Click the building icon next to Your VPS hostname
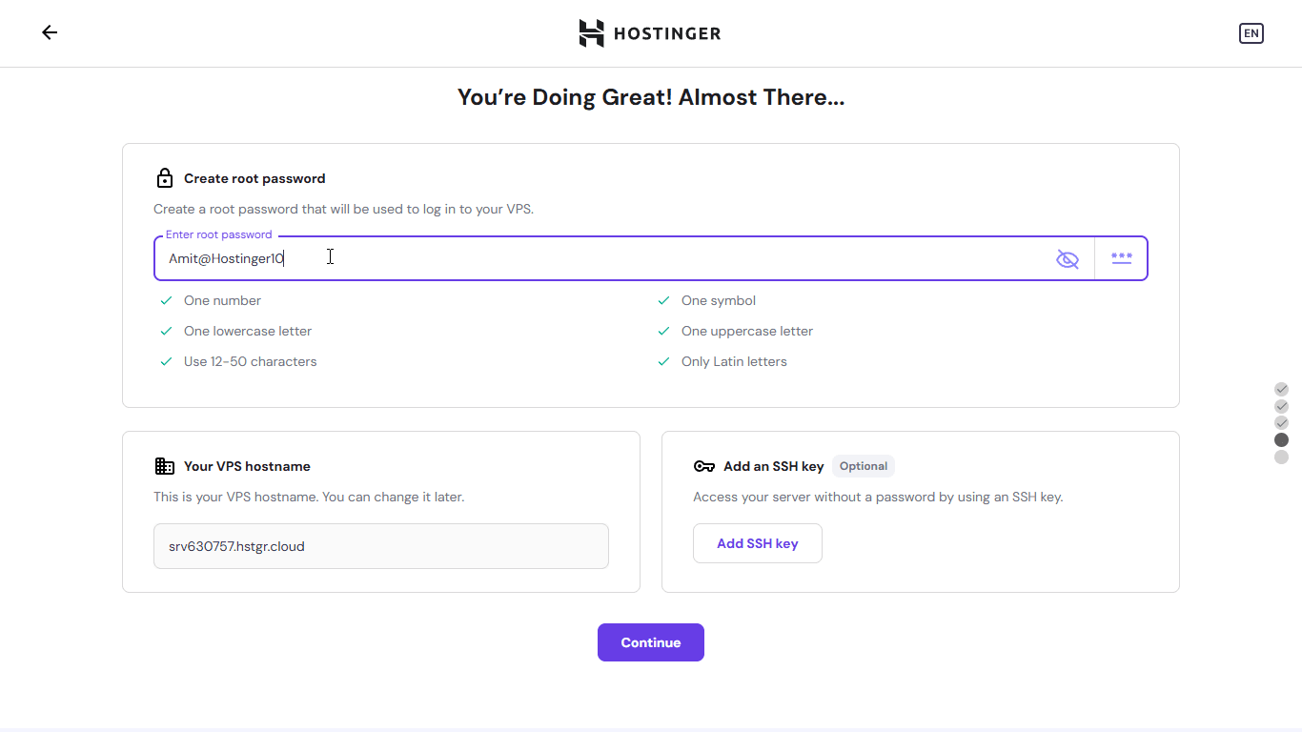1302x732 pixels. tap(165, 466)
